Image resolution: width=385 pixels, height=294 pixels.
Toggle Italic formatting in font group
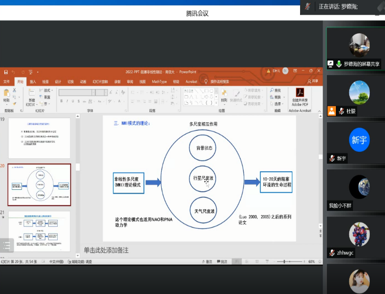pyautogui.click(x=67, y=101)
